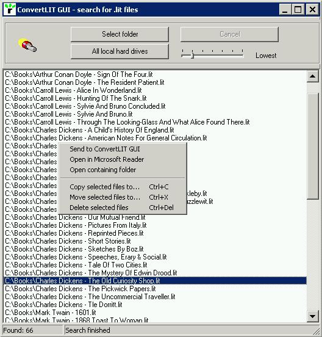Choose Copy selected files to…
This screenshot has height=337, width=322.
click(123, 187)
